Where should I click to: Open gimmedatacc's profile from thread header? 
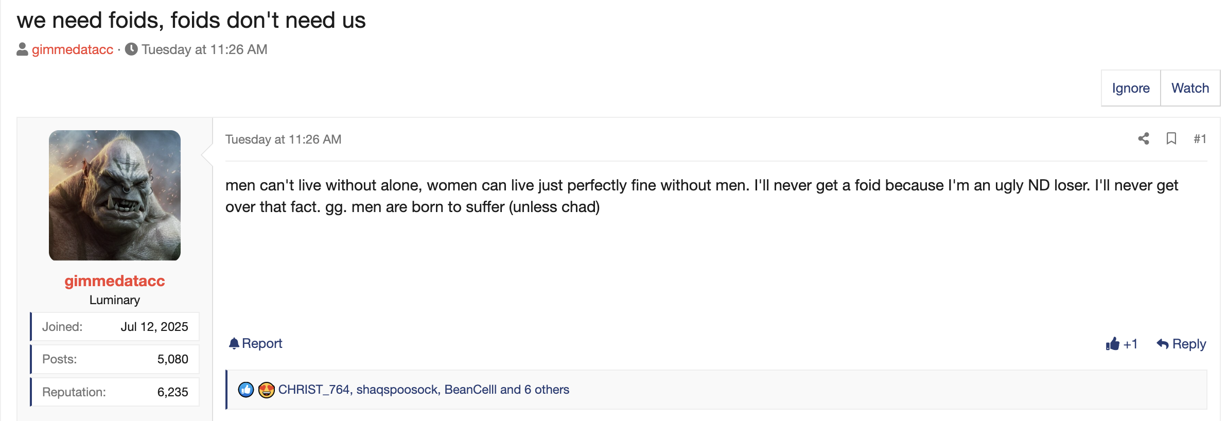(73, 49)
